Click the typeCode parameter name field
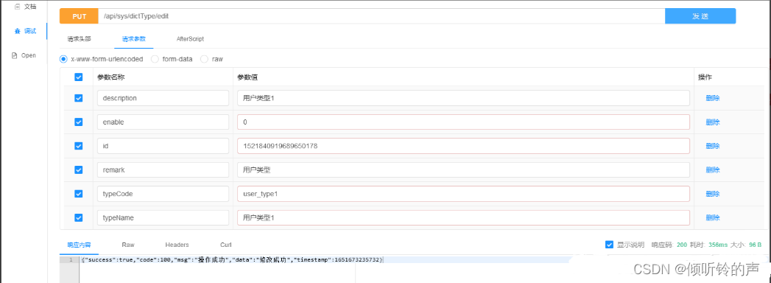 pyautogui.click(x=163, y=194)
